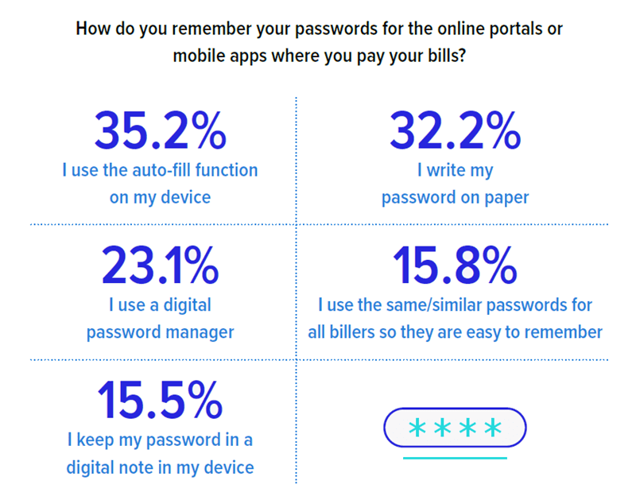Viewport: 636px width, 500px height.
Task: Click the teal underline below password icon
Action: click(x=455, y=458)
